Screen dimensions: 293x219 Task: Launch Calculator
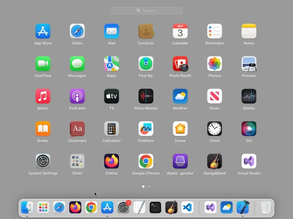click(112, 129)
